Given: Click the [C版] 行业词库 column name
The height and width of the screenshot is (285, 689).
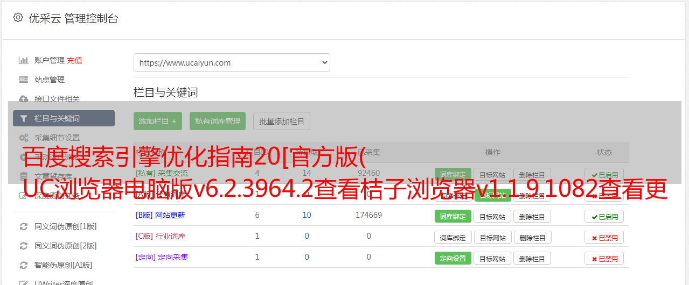Looking at the screenshot, I should coord(161,236).
